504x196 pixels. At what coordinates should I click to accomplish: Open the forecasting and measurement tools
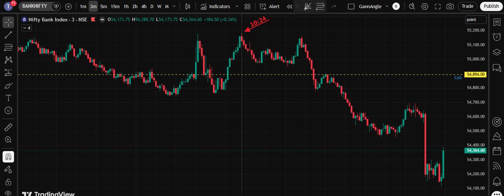[8, 72]
